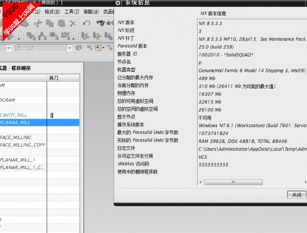Click the 日志文件 label
The width and height of the screenshot is (307, 233).
(126, 148)
